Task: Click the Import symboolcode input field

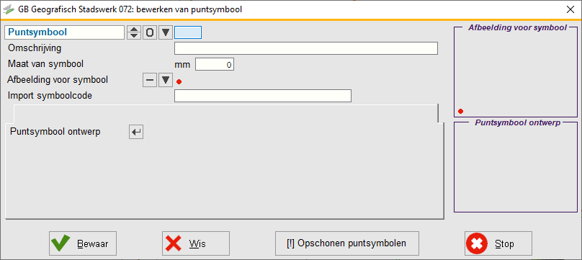Action: point(263,96)
